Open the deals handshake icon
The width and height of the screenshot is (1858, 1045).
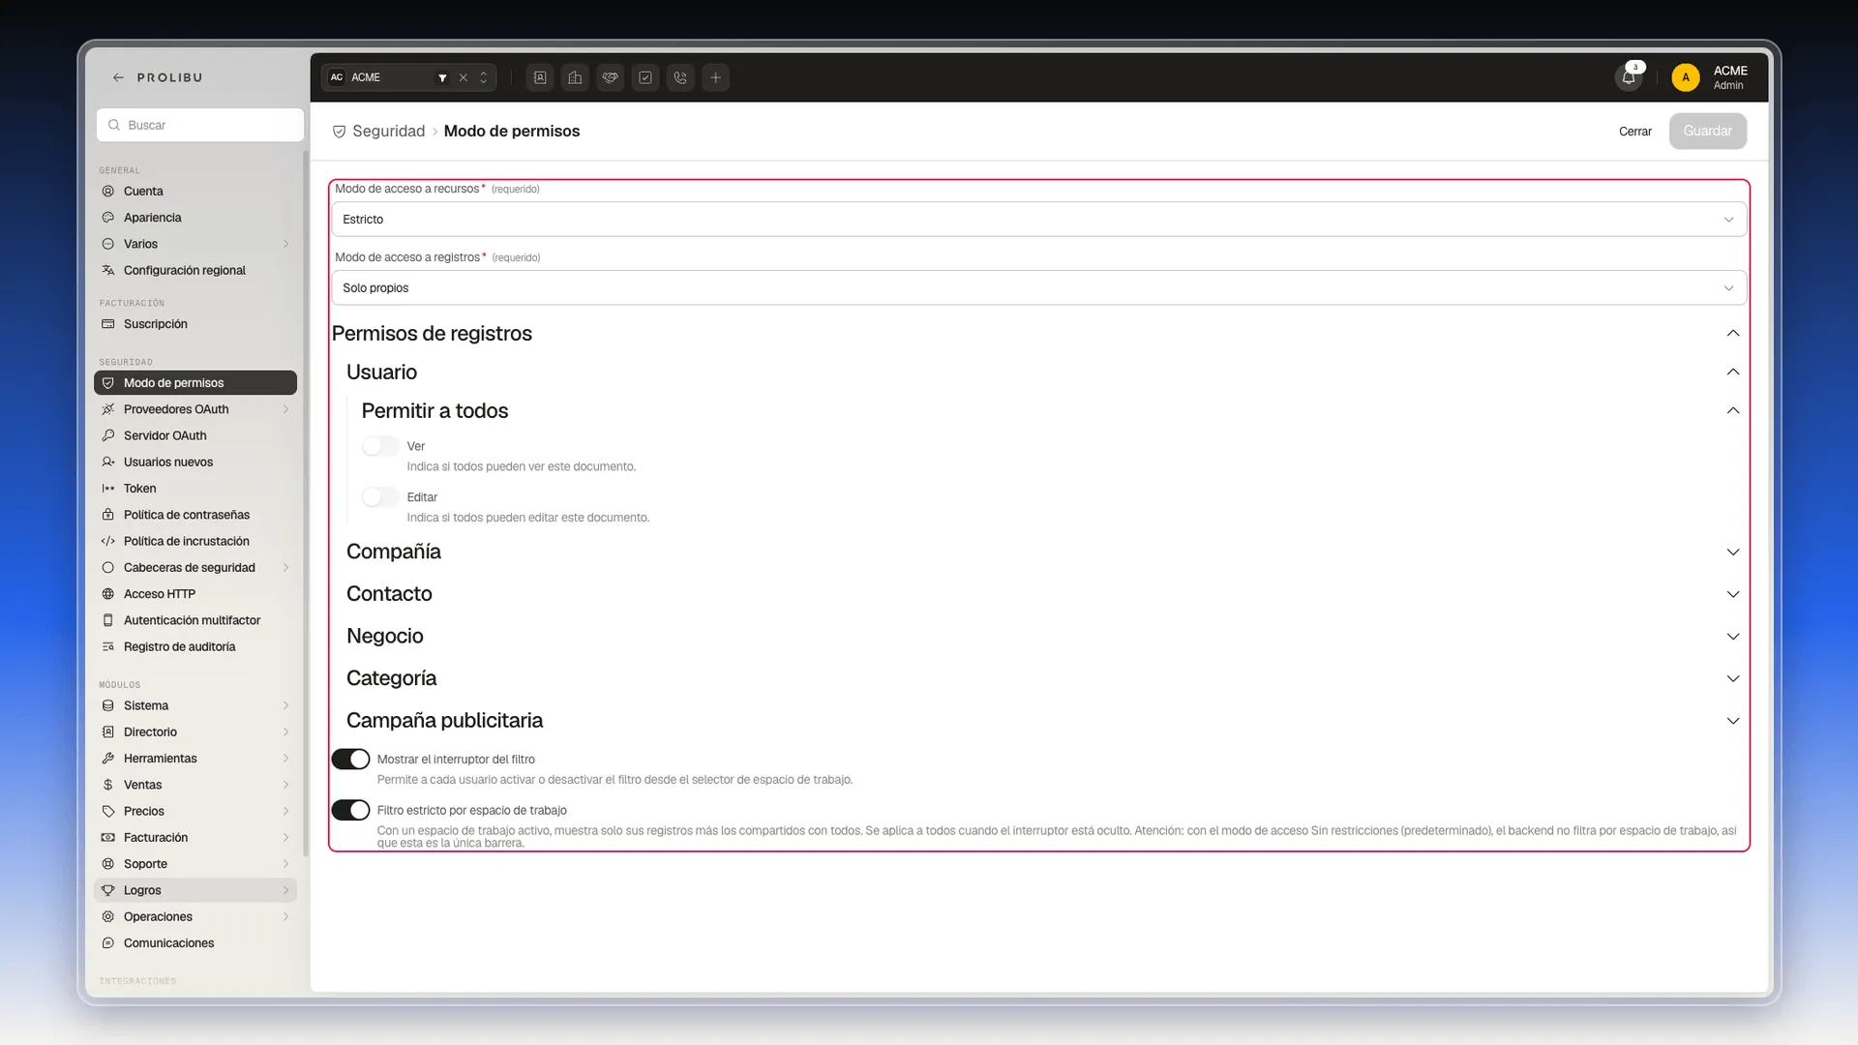[x=611, y=77]
